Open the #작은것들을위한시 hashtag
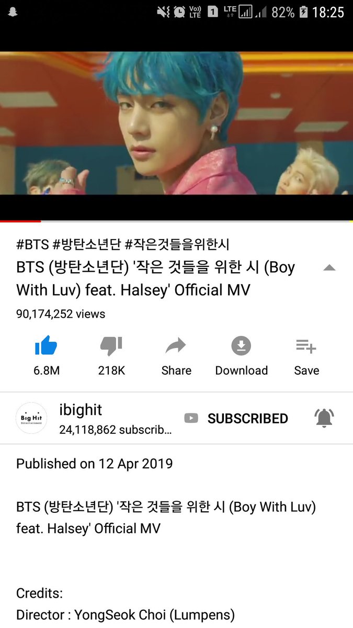This screenshot has width=353, height=628. point(177,244)
